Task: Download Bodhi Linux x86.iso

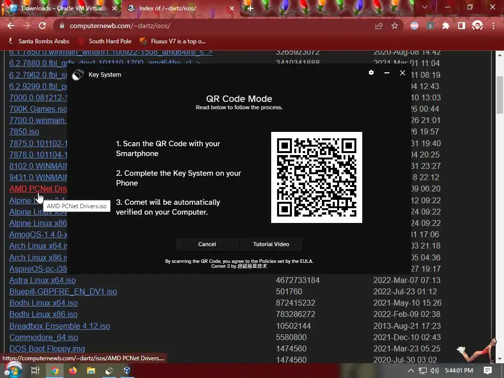Action: pos(43,315)
